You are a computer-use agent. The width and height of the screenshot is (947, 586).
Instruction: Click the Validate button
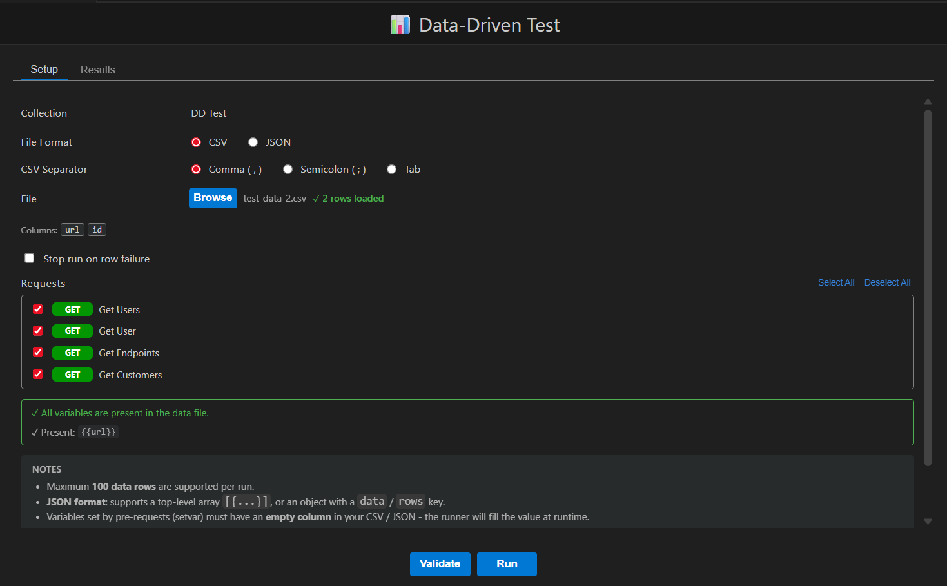coord(440,564)
